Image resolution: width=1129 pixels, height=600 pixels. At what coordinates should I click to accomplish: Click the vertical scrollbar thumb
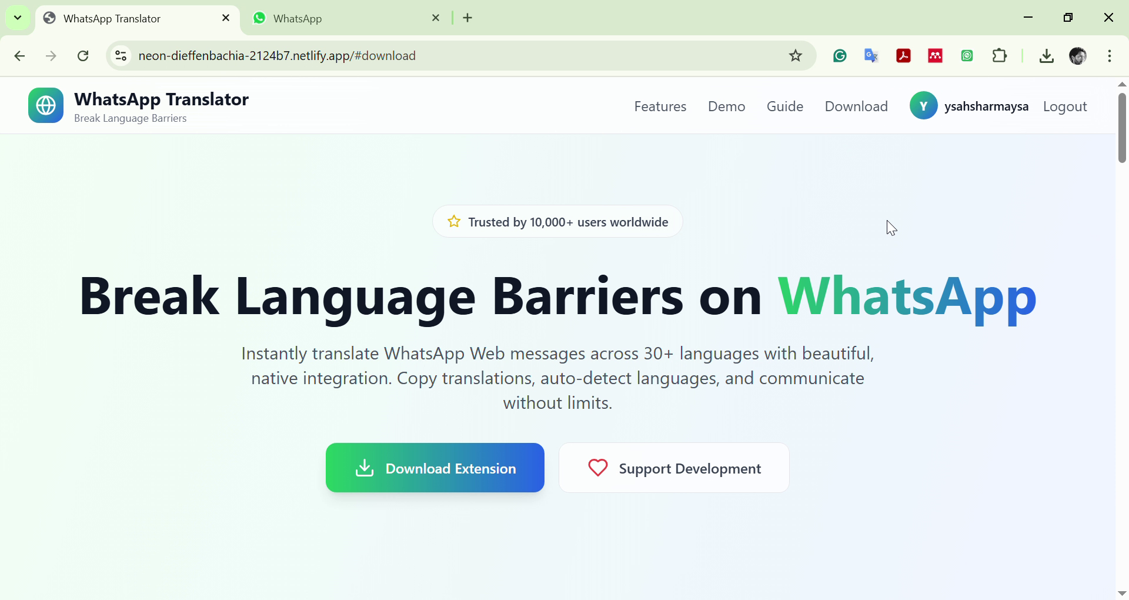1122,128
